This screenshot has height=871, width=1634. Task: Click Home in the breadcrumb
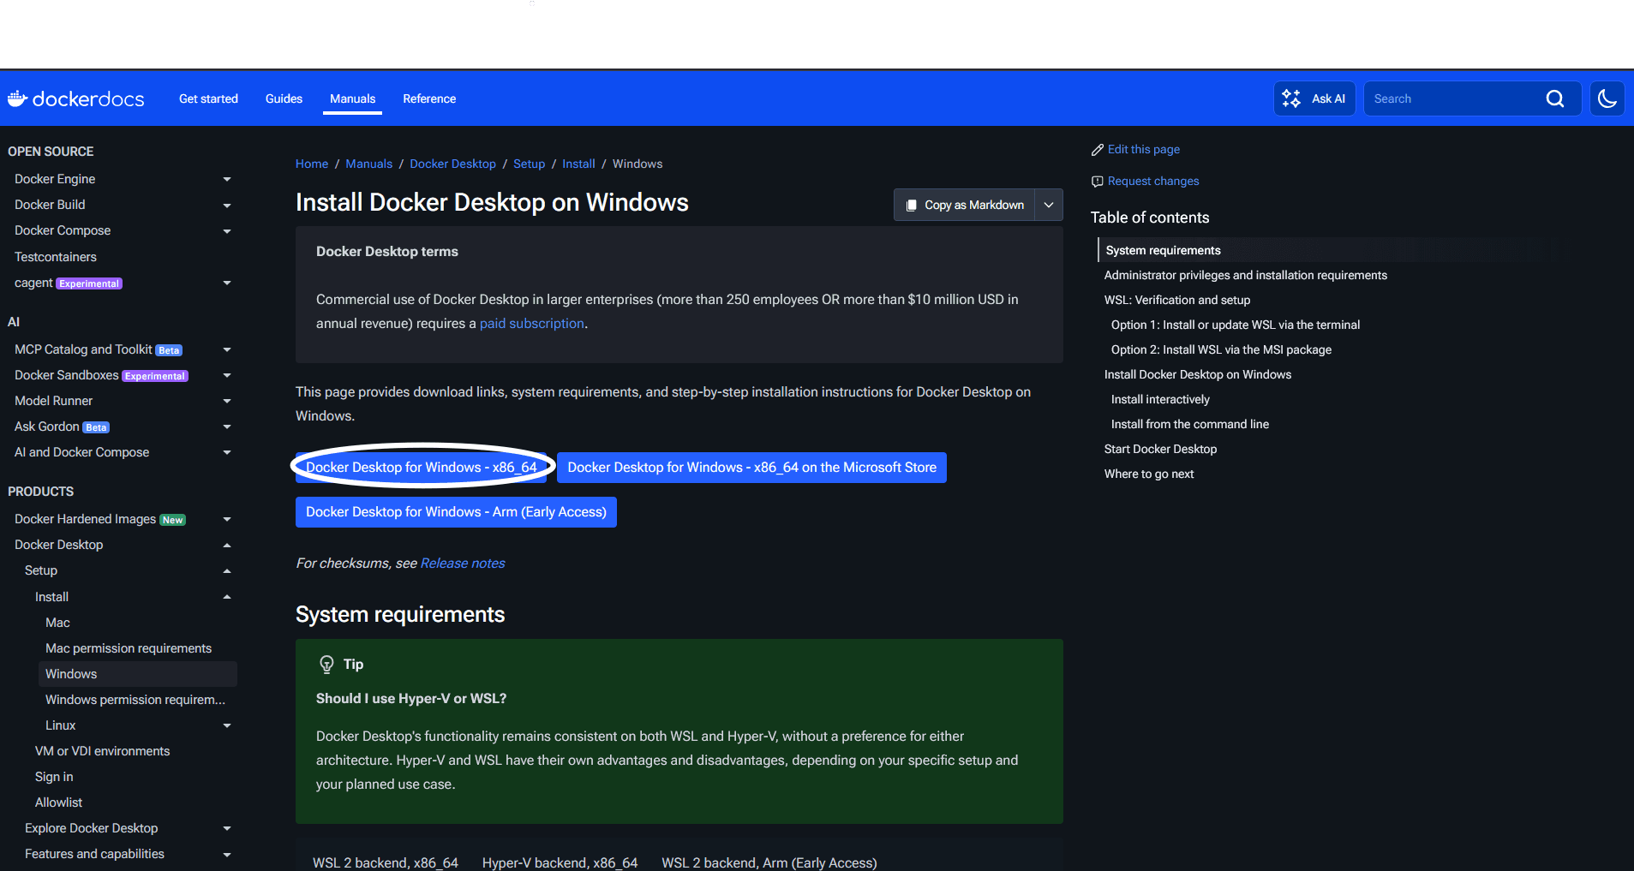(312, 164)
